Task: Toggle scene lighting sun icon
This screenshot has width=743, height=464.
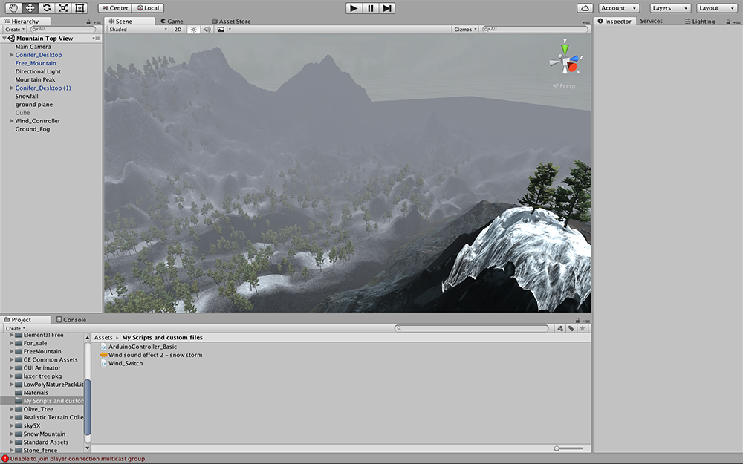Action: coord(193,30)
